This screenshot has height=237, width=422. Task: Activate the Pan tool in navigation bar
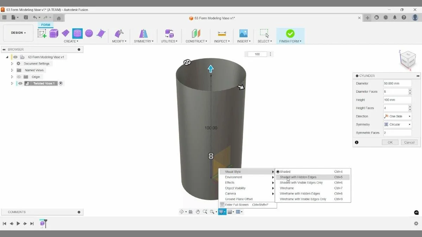198,212
